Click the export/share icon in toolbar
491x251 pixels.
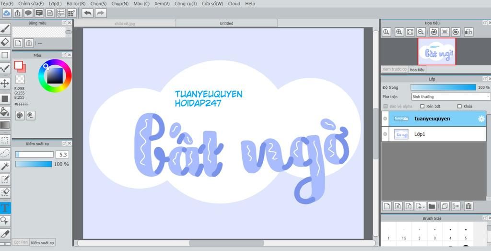[x=18, y=13]
